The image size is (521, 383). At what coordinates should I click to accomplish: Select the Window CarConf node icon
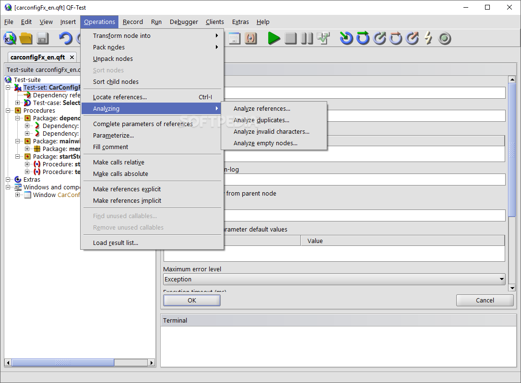tap(27, 195)
